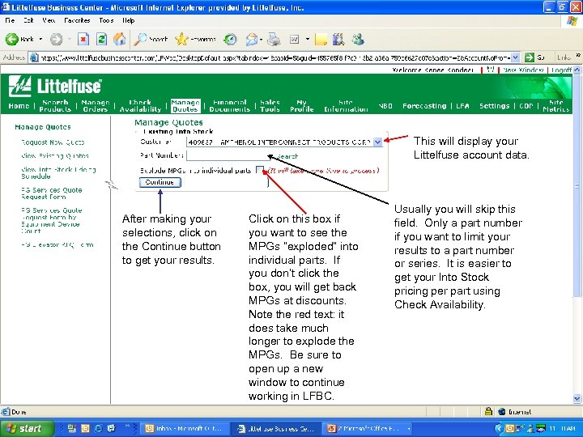Open the Manage Orders tab

point(96,105)
